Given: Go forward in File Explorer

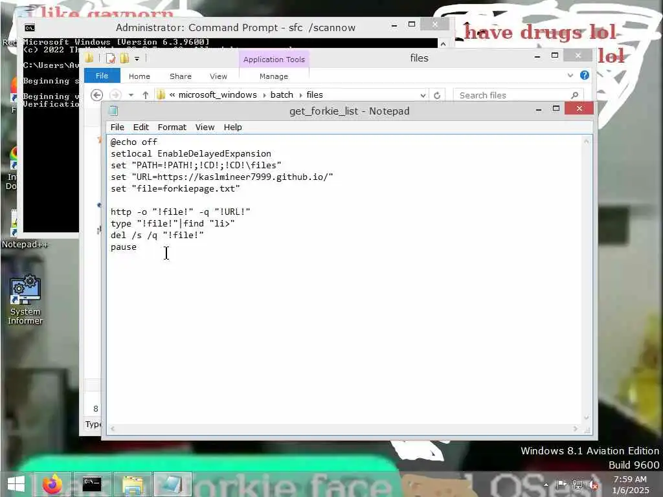Looking at the screenshot, I should coord(115,95).
